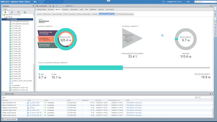Open the Datastores tab
217x122 pixels.
(93, 9)
